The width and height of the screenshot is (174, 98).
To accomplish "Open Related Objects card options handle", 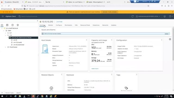I will (x=62, y=75).
